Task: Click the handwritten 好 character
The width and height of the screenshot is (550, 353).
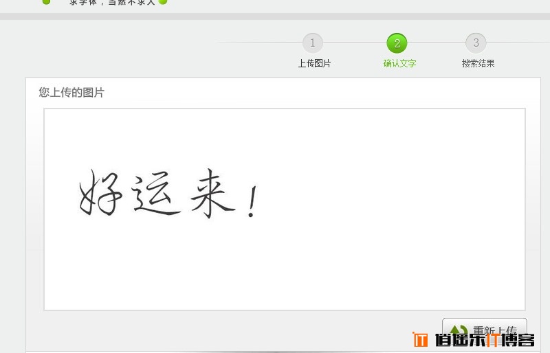Action: click(100, 192)
